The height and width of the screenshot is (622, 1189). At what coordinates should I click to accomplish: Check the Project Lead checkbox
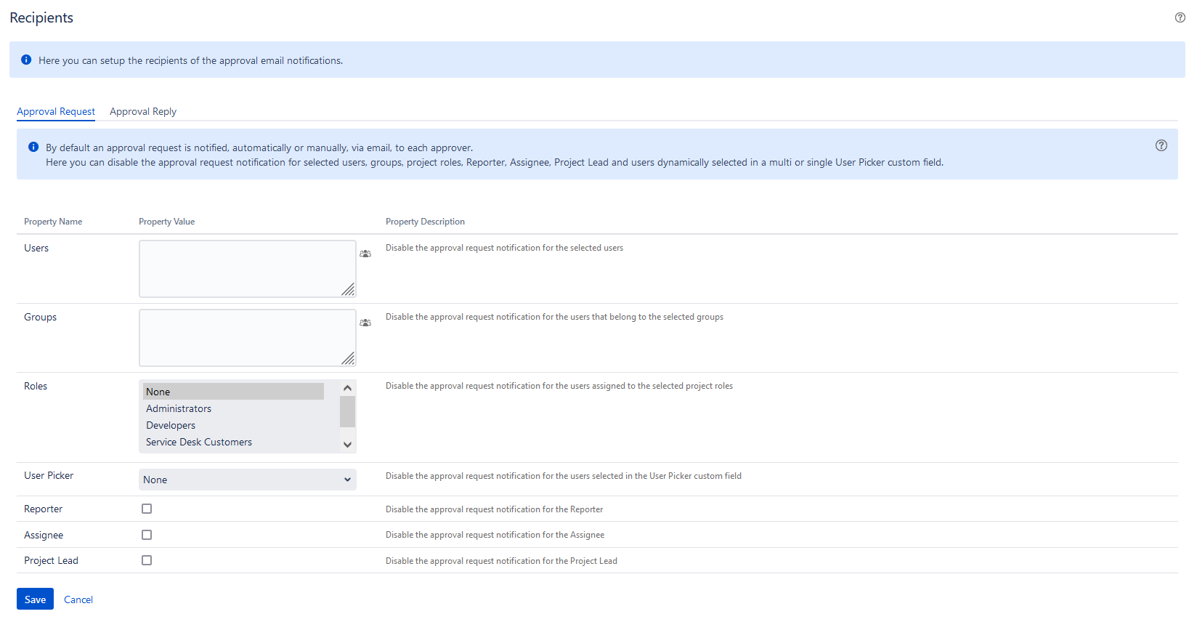click(x=147, y=560)
